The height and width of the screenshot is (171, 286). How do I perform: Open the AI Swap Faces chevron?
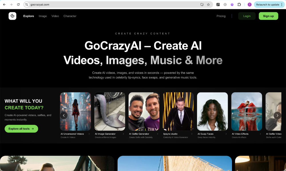tap(227, 134)
